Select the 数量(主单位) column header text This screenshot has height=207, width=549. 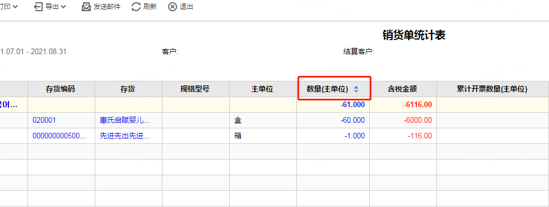click(327, 89)
